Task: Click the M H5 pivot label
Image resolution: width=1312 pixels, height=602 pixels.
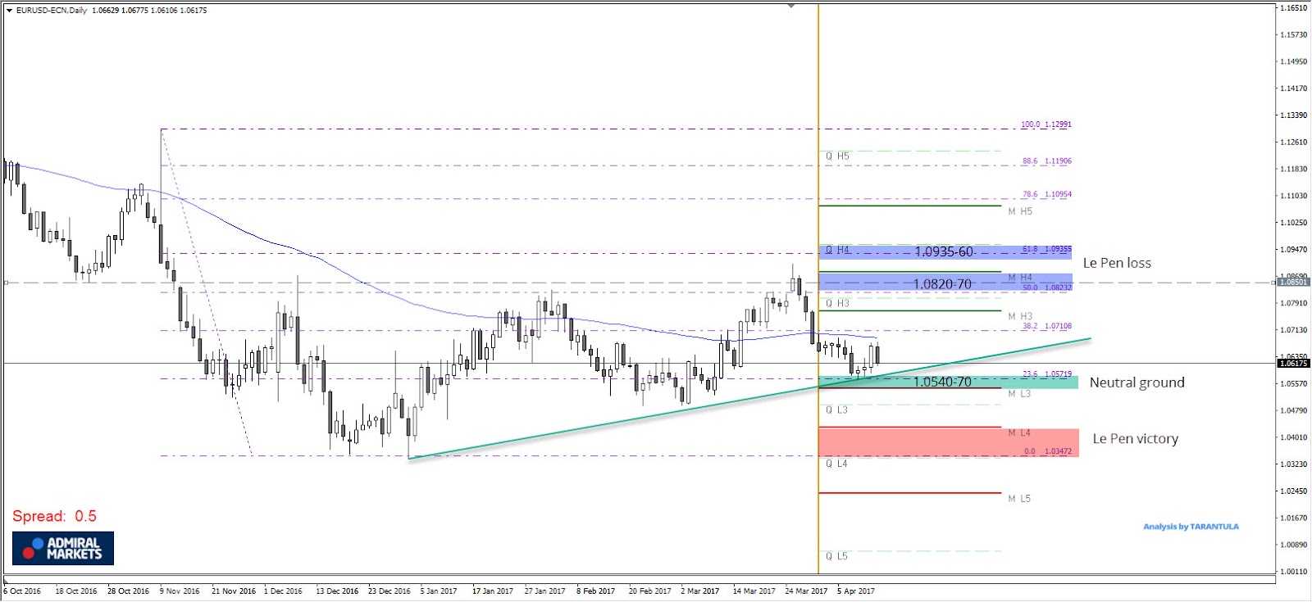Action: pyautogui.click(x=1020, y=211)
